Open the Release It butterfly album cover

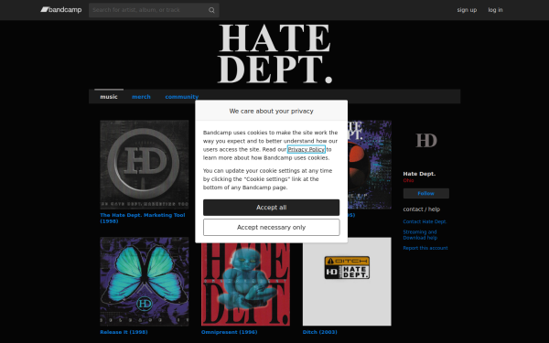(145, 282)
